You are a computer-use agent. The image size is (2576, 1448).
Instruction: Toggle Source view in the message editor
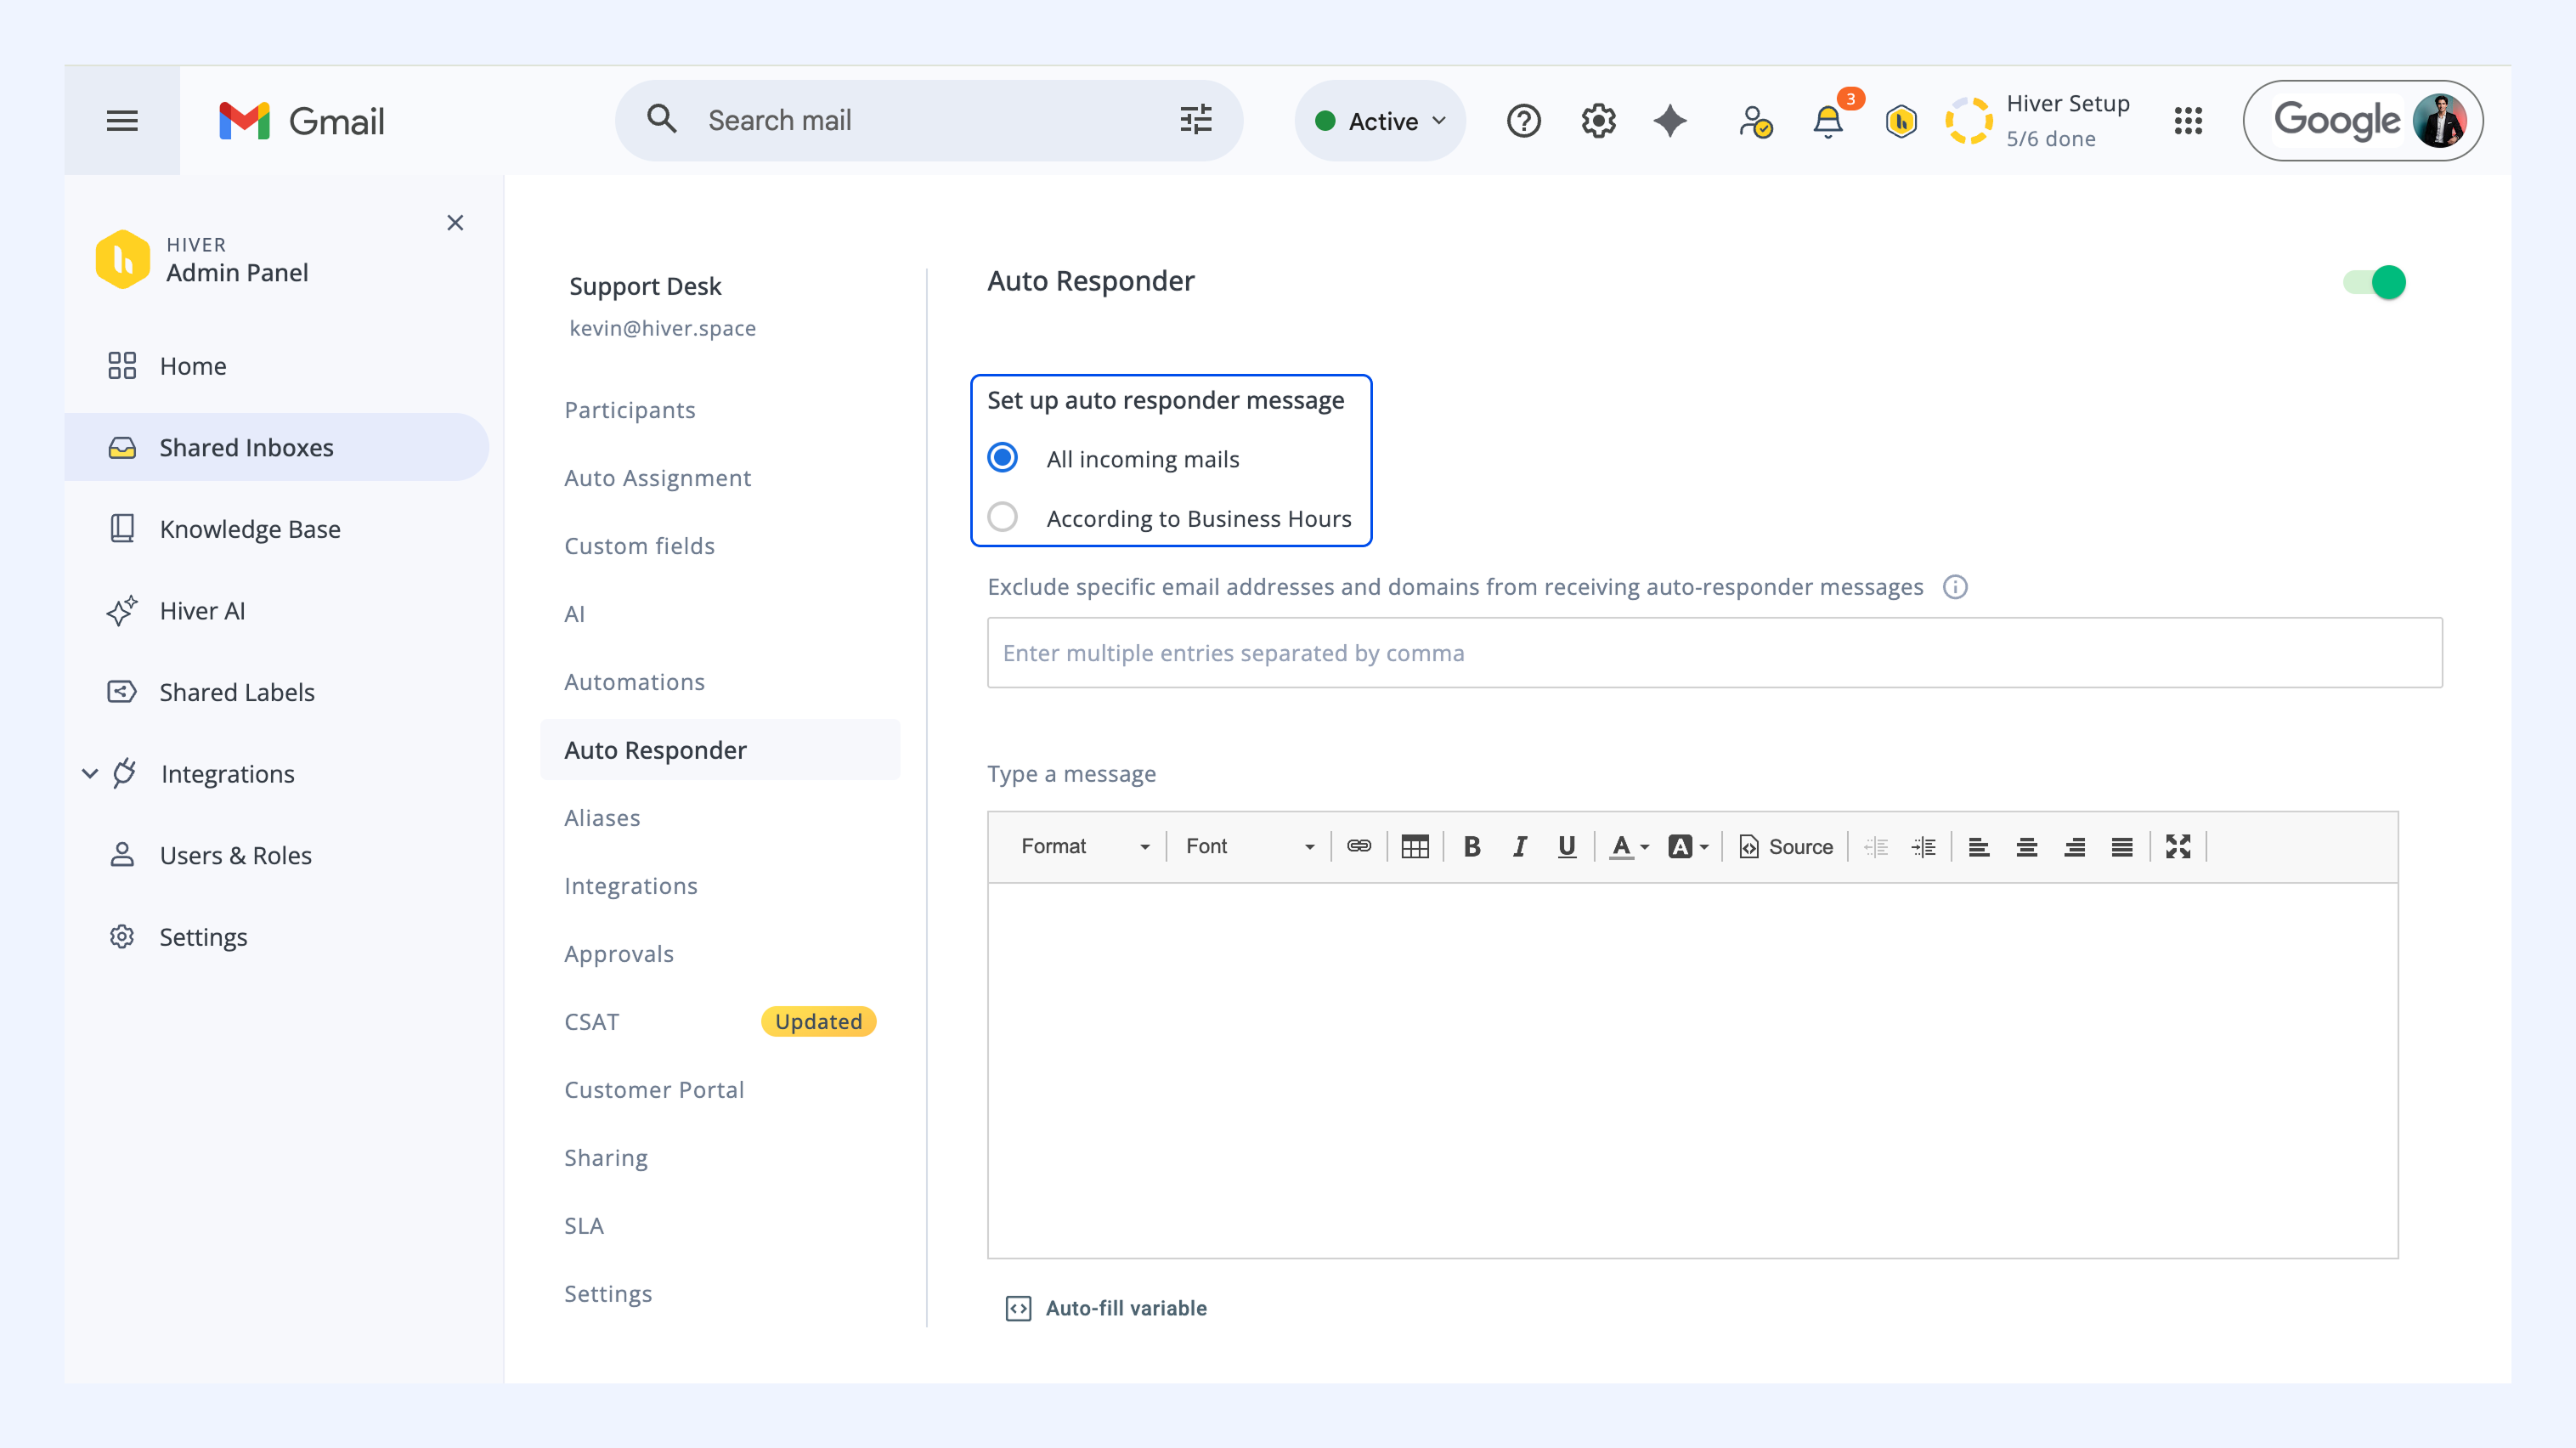click(x=1786, y=846)
